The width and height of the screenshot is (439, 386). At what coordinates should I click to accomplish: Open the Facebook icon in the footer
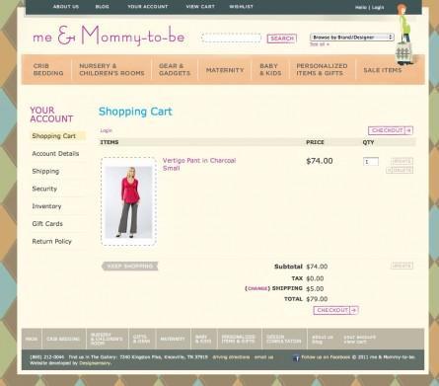(296, 357)
